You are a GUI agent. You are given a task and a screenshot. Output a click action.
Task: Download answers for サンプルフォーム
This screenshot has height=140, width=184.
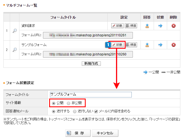(x=147, y=45)
